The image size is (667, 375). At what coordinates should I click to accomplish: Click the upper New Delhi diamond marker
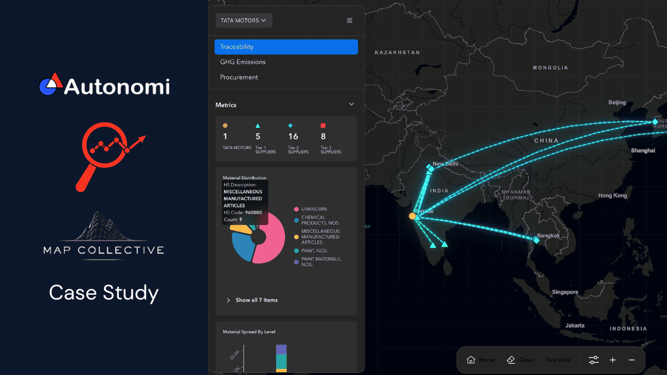click(x=429, y=167)
